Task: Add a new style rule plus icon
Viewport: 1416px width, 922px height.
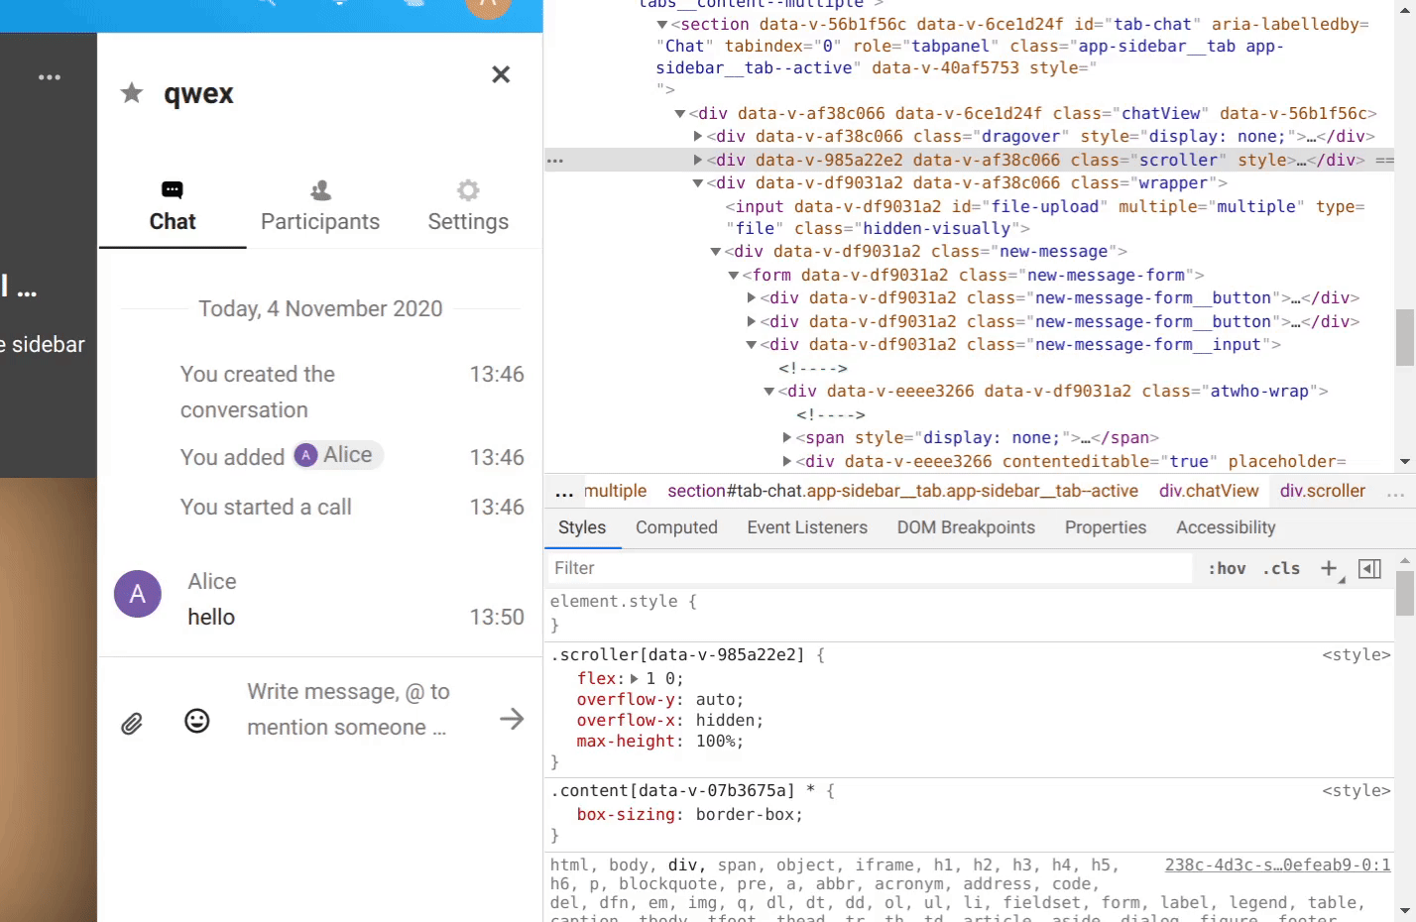Action: pos(1329,568)
